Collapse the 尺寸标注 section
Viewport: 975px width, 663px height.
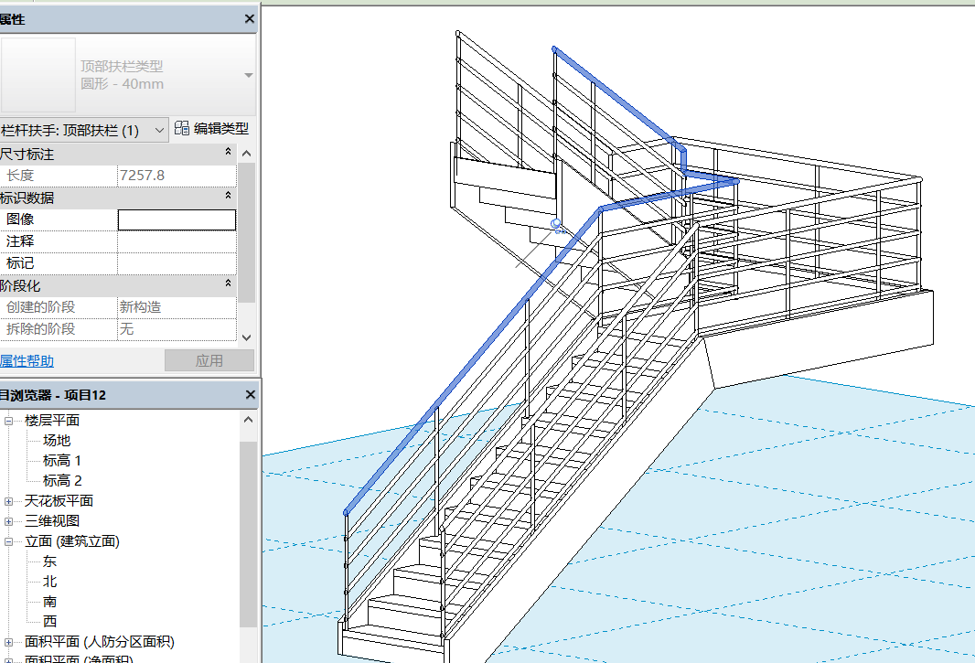click(228, 153)
